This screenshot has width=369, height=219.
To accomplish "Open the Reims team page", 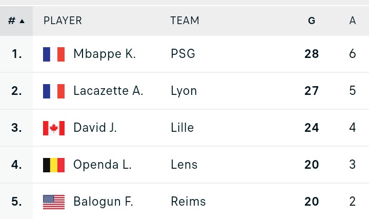I will tap(188, 202).
